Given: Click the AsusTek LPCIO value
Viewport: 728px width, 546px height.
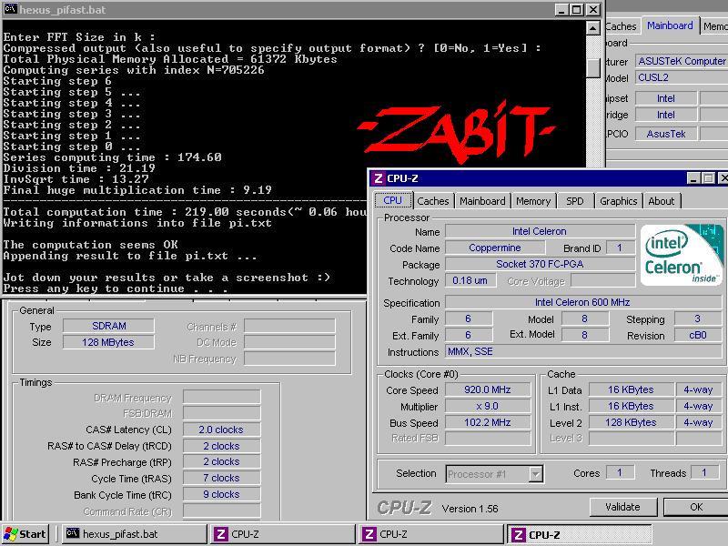Looking at the screenshot, I should (x=666, y=134).
